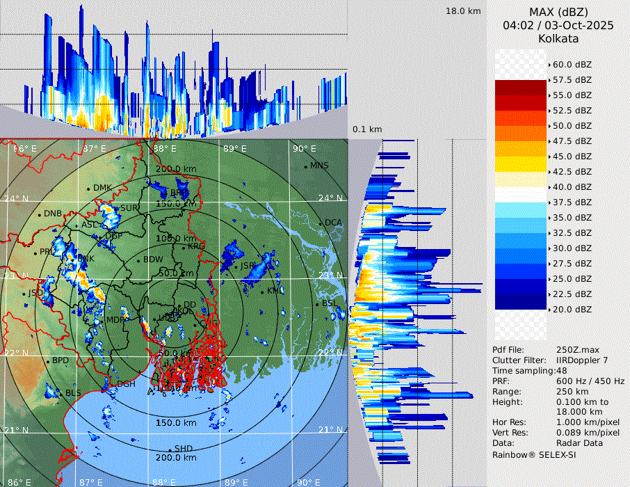Image resolution: width=630 pixels, height=487 pixels.
Task: Select the navy 20.0 dBZ legend swatch
Action: pyautogui.click(x=521, y=302)
